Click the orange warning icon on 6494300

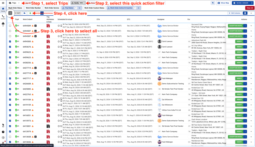(x=33, y=42)
